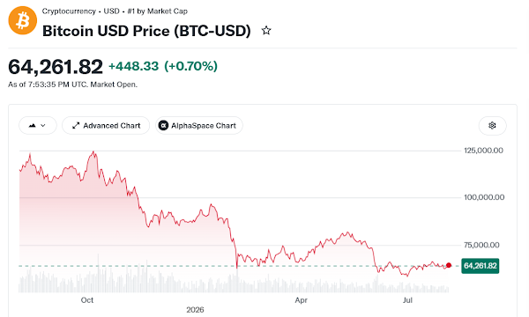Click the green 64,261.82 price label on axis
The image size is (529, 317).
(481, 266)
